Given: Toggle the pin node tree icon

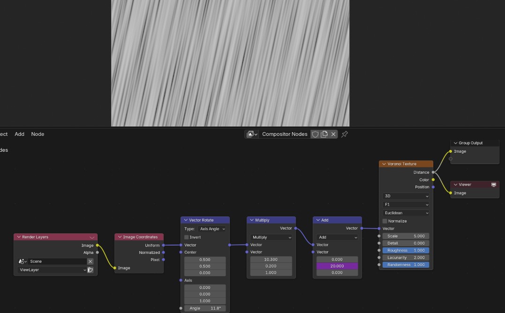Looking at the screenshot, I should (x=345, y=134).
